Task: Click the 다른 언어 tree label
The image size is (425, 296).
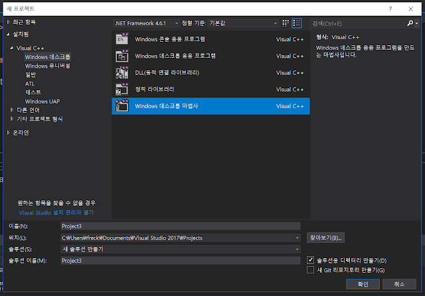Action: (x=28, y=110)
